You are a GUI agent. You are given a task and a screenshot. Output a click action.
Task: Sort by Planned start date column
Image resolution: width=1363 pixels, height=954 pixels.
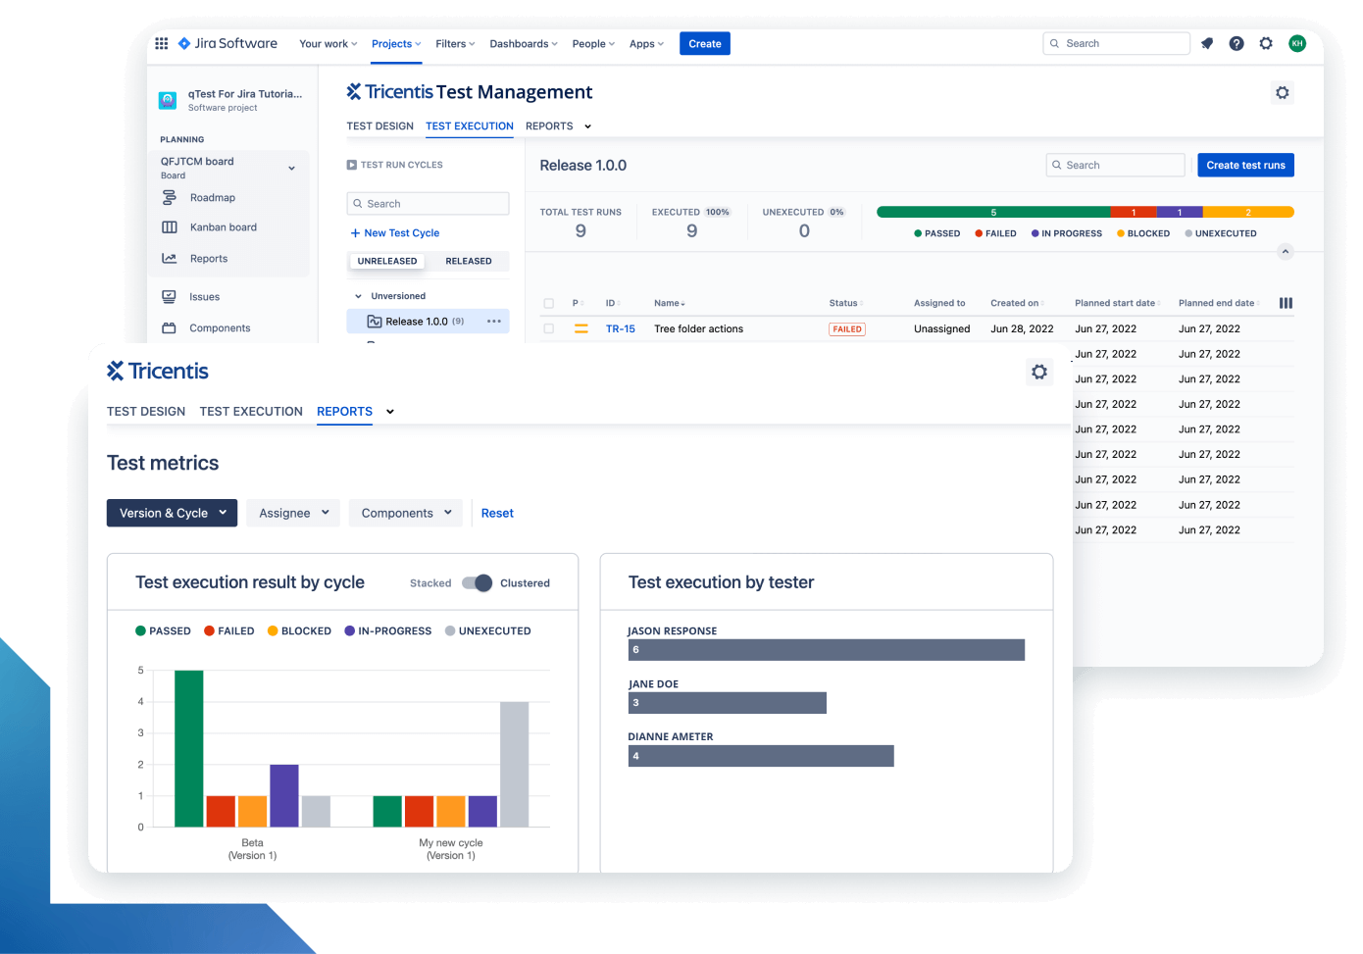pos(1118,303)
